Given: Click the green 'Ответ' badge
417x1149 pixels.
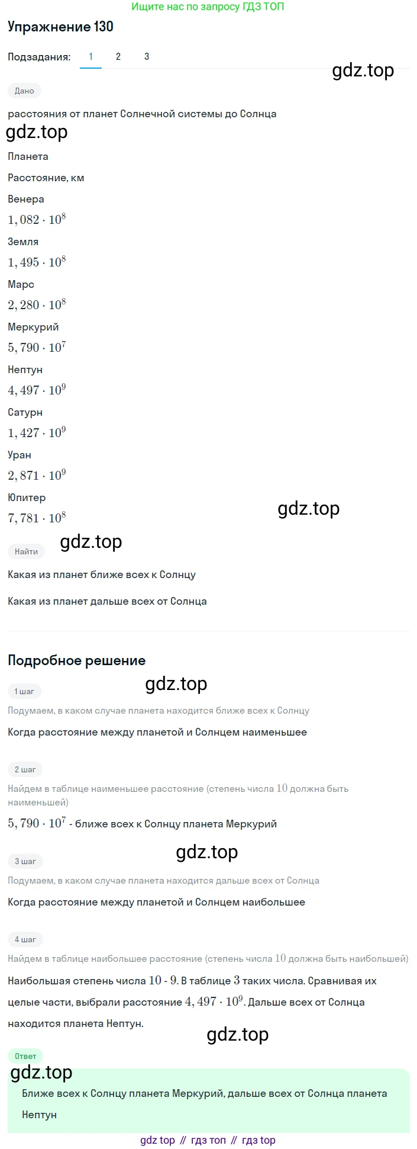Looking at the screenshot, I should coord(25,1056).
